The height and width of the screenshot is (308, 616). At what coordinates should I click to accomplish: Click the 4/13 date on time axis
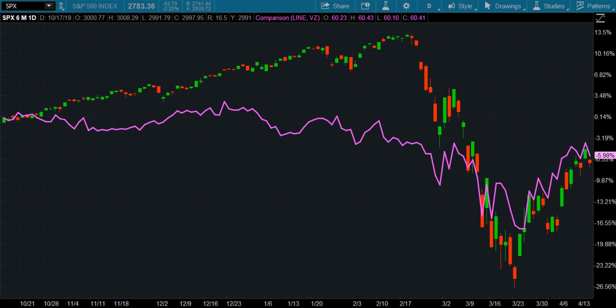coord(584,304)
